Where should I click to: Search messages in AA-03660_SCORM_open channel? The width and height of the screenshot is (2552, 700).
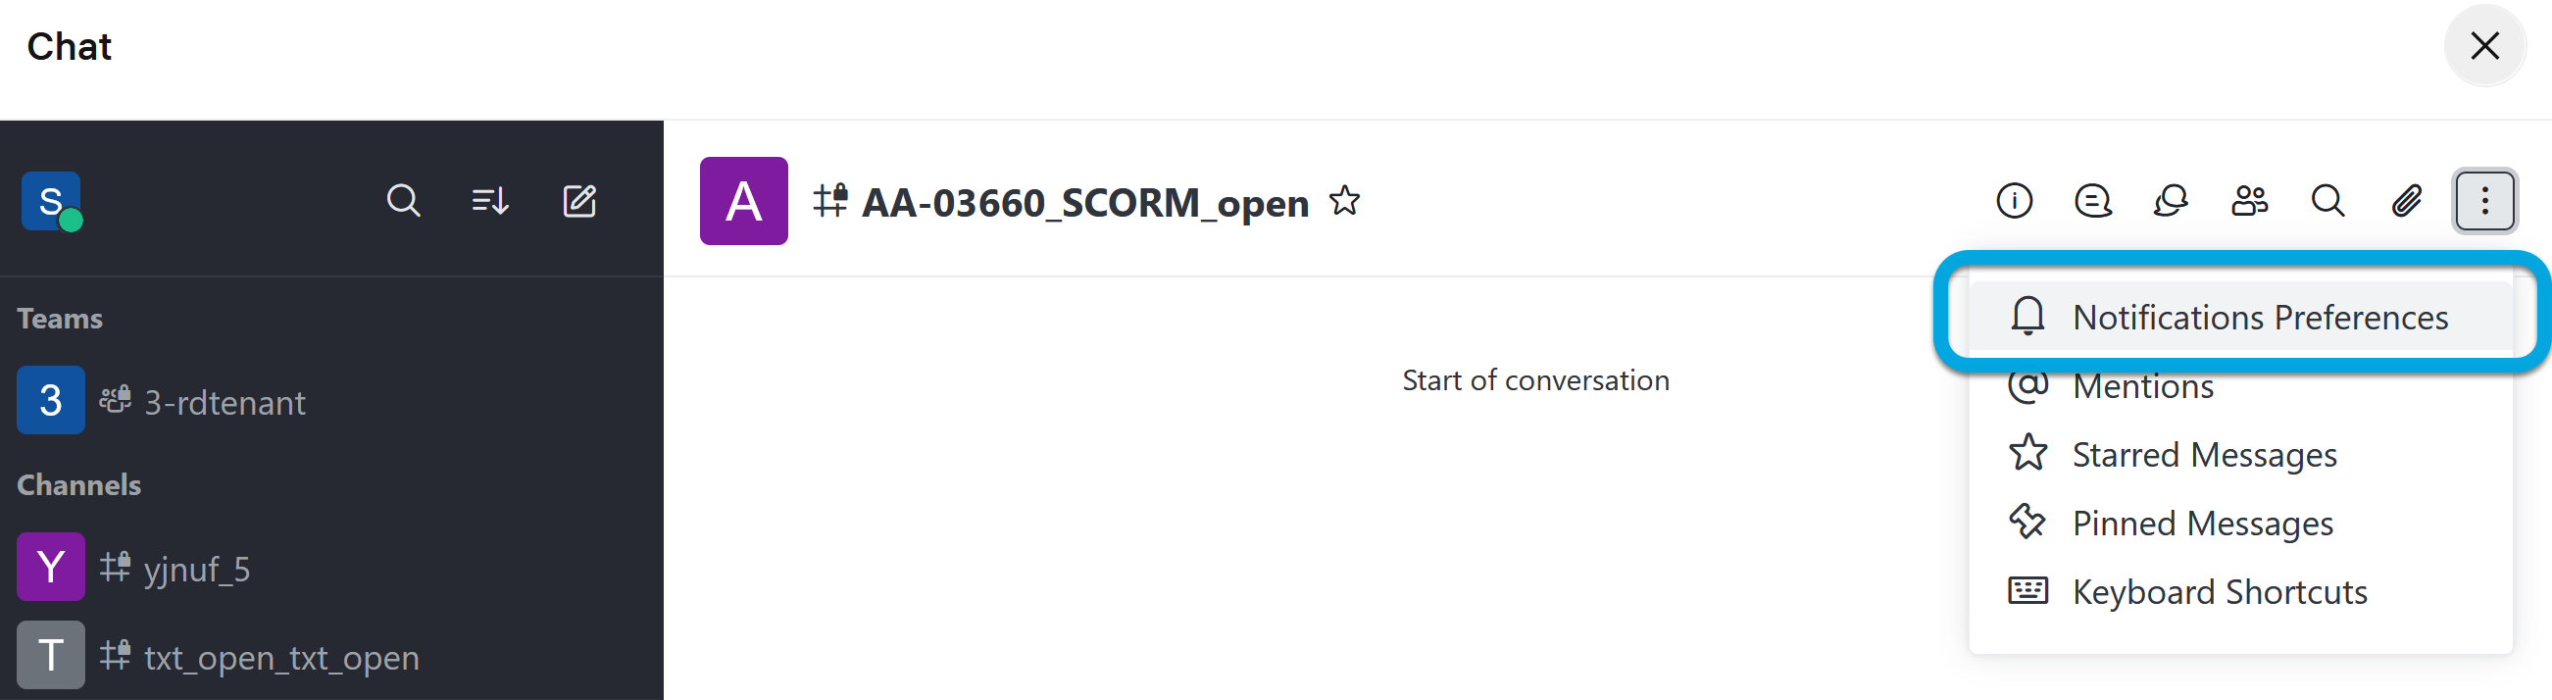pos(2327,201)
